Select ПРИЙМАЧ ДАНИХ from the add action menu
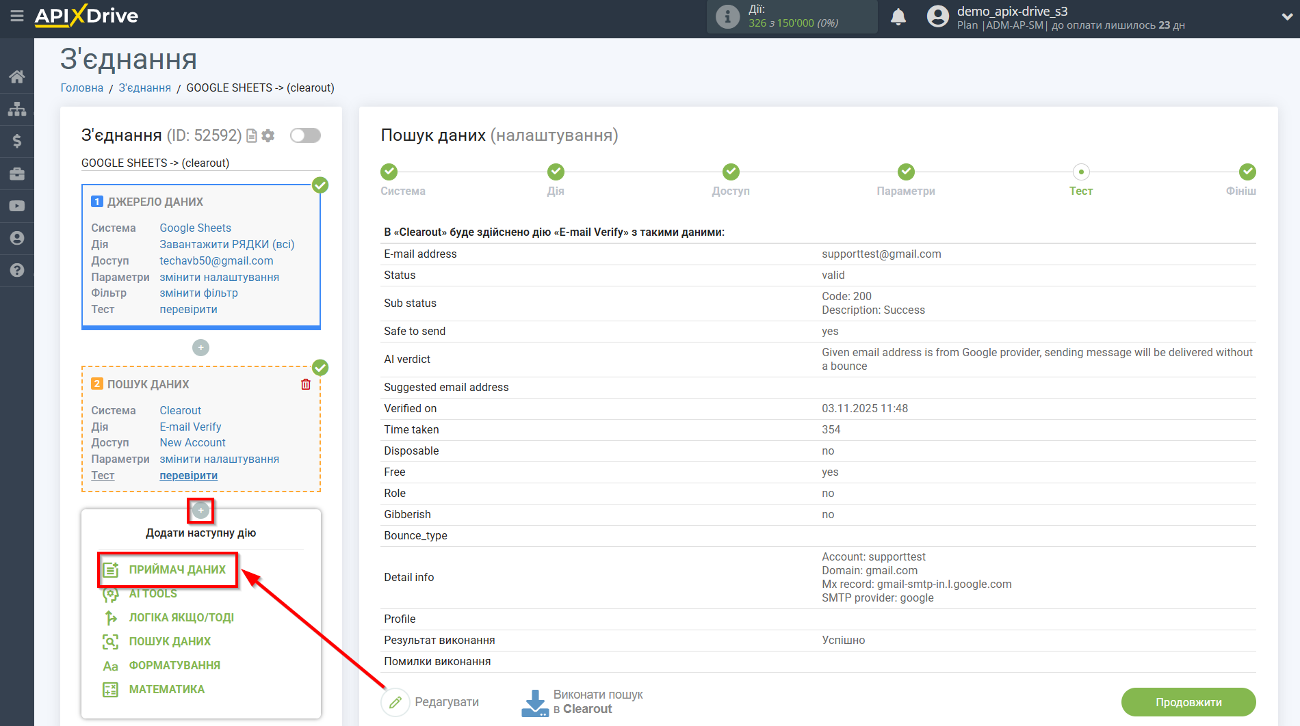Image resolution: width=1300 pixels, height=726 pixels. point(177,569)
